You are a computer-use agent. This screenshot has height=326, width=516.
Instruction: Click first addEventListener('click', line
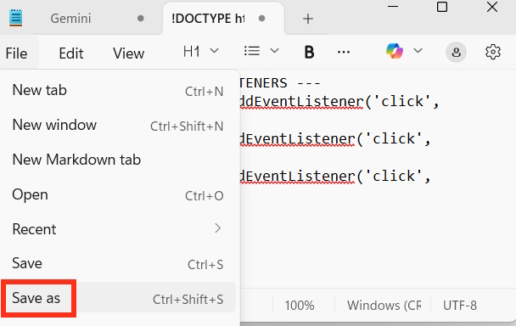(339, 101)
